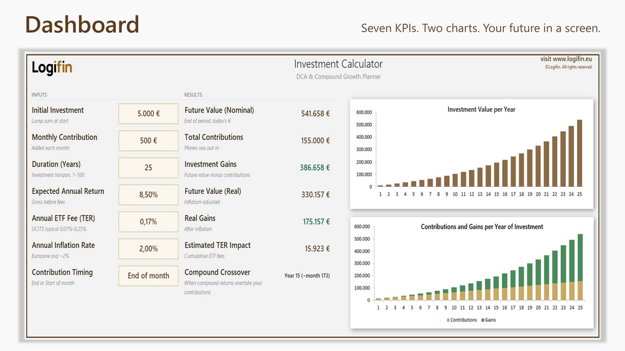Click the year 25 bar in Investment Value chart

click(580, 153)
